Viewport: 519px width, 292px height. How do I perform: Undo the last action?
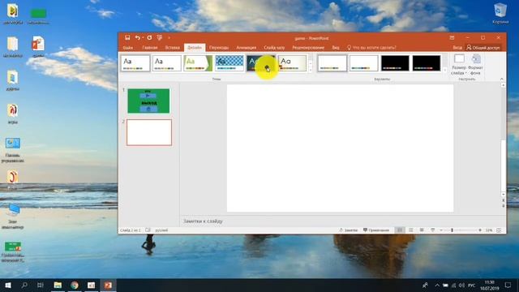(137, 38)
